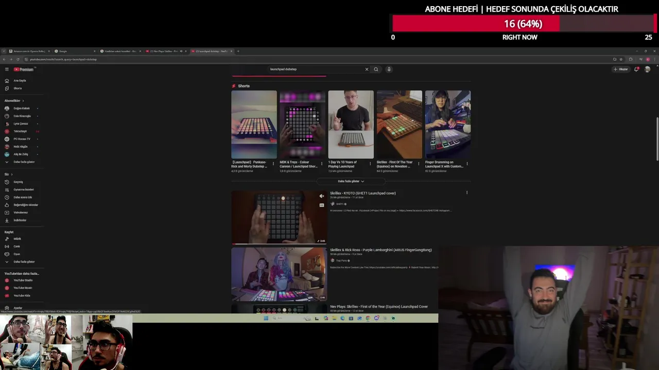The height and width of the screenshot is (370, 659).
Task: Click the page vertical scrollbar
Action: click(656, 139)
